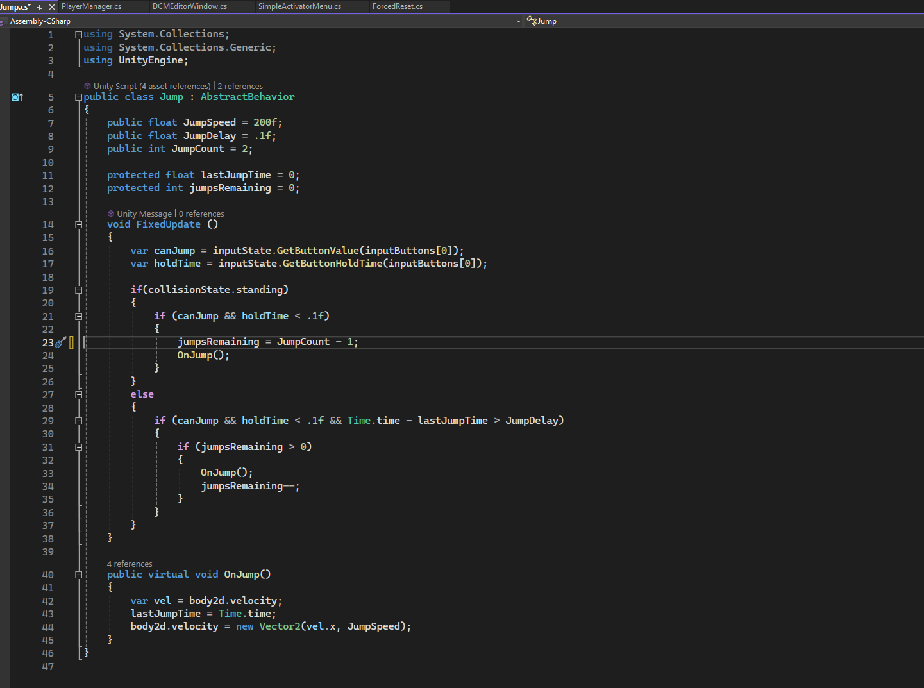
Task: Switch to the PlayerManager.cs tab
Action: click(x=91, y=6)
